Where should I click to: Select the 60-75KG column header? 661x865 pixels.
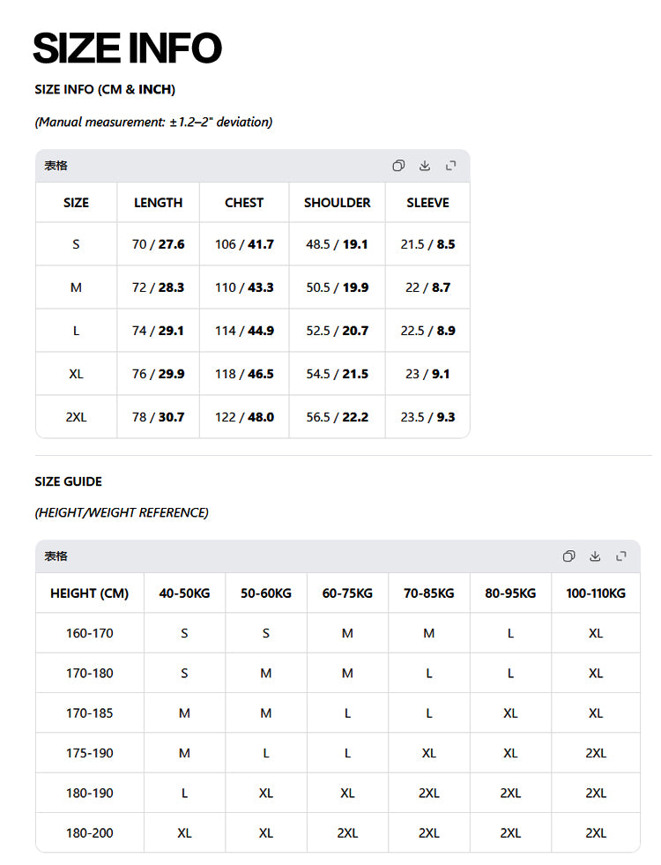pos(347,593)
